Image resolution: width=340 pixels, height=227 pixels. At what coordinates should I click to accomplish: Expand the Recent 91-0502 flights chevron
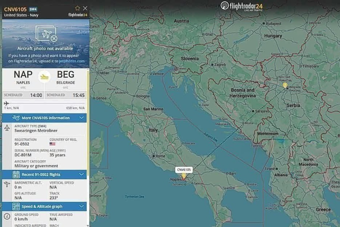tap(82, 174)
